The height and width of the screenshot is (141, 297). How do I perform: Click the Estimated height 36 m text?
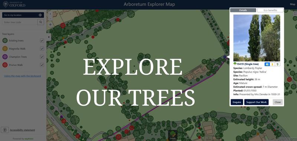247,79
